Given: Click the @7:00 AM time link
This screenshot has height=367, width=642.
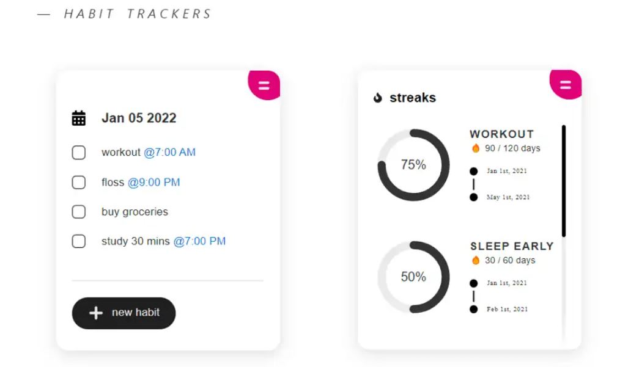Looking at the screenshot, I should [169, 152].
